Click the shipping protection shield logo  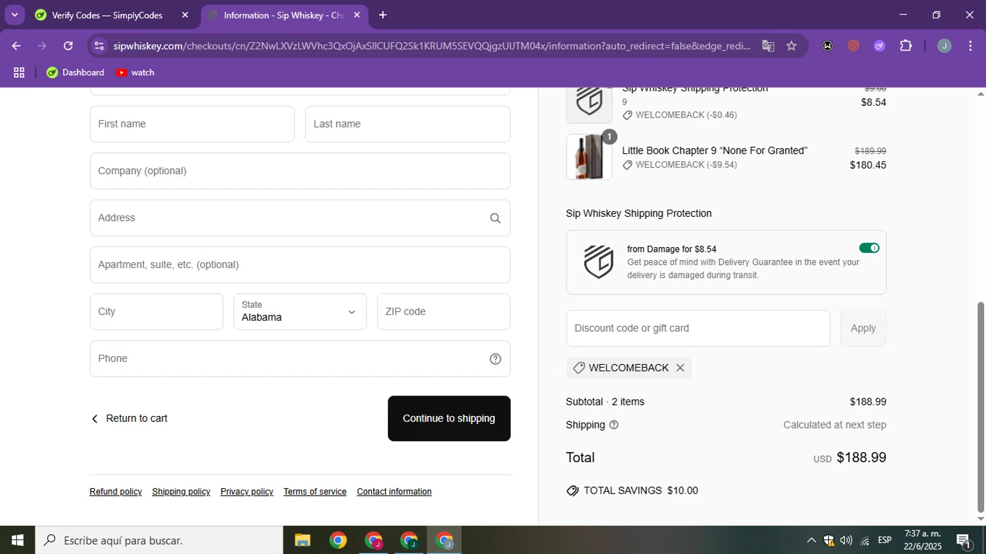(598, 262)
